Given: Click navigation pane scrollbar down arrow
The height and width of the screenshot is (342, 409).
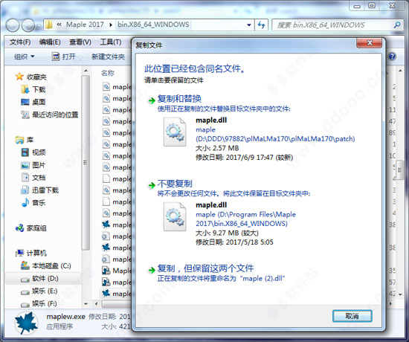Looking at the screenshot, I should (86, 304).
